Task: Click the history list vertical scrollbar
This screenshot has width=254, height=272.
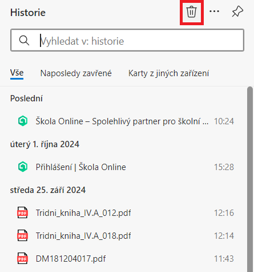Action: click(x=250, y=179)
